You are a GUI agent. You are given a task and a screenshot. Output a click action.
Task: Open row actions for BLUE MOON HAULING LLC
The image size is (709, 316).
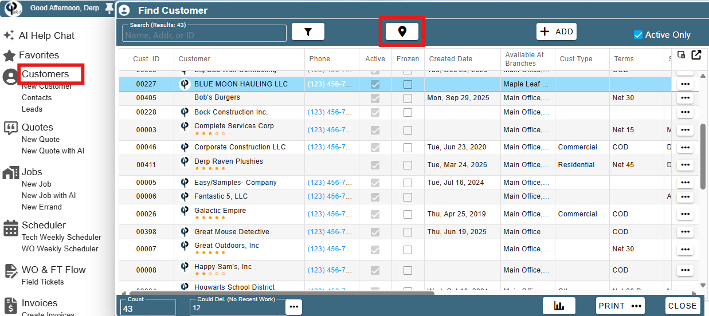coord(685,84)
